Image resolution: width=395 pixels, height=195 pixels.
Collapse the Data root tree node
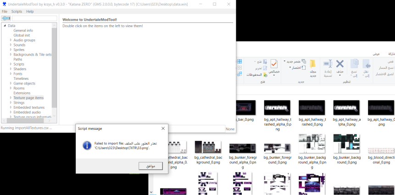pos(5,25)
